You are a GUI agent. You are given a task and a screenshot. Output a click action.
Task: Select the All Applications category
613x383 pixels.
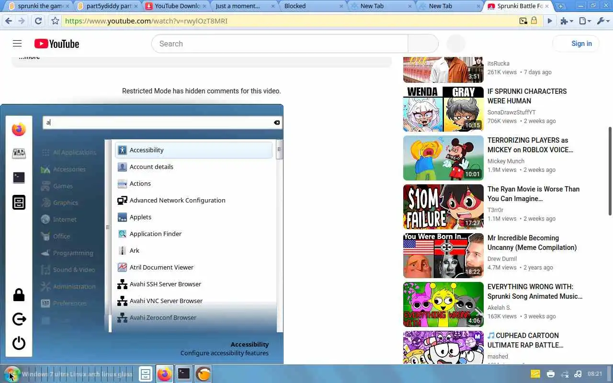coord(69,152)
